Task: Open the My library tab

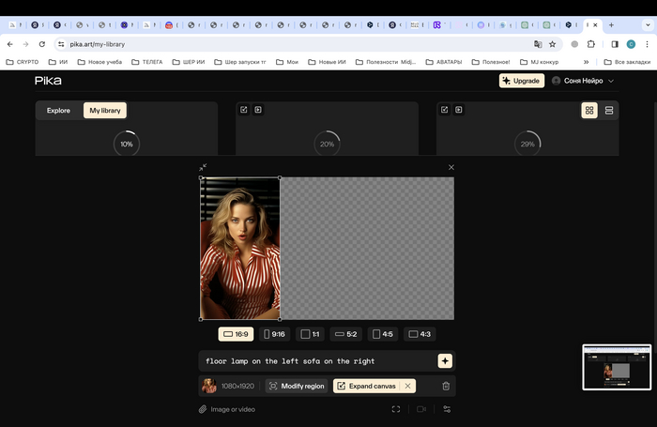Action: pyautogui.click(x=105, y=111)
